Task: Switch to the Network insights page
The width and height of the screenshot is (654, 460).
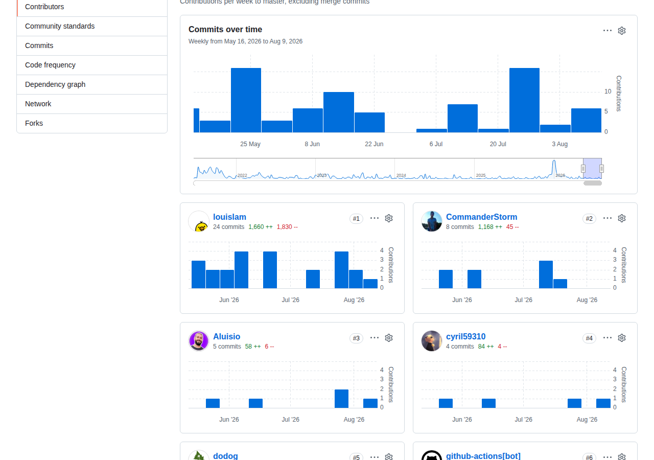Action: tap(92, 104)
